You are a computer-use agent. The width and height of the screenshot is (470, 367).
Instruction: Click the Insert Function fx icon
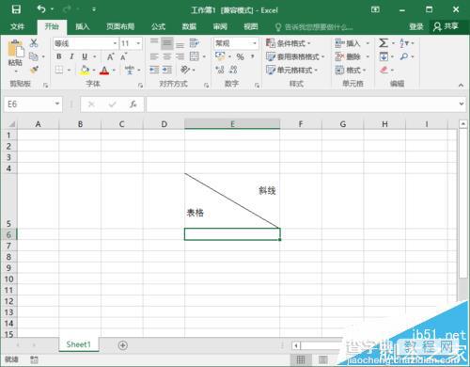click(x=133, y=104)
